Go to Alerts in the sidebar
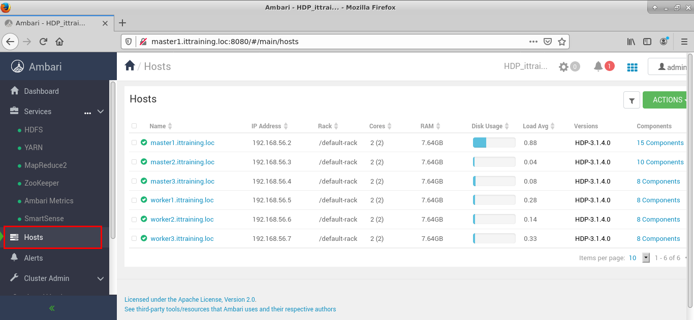694x320 pixels. [34, 258]
